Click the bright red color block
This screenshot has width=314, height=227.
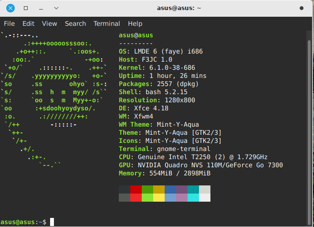pos(136,197)
